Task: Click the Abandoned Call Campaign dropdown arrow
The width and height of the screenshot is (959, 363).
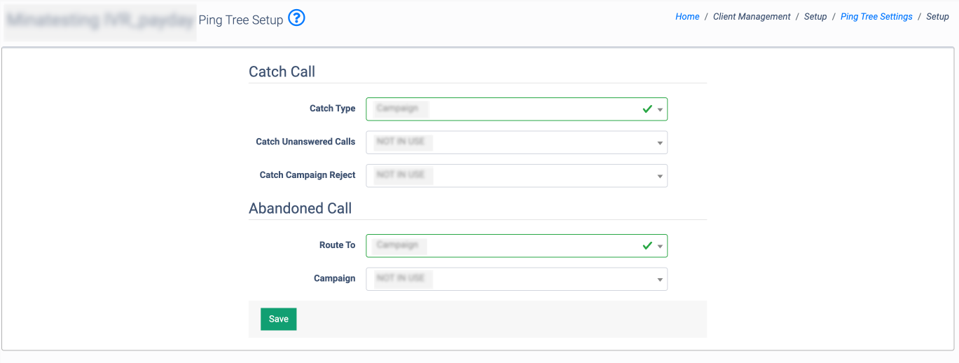Action: click(660, 280)
